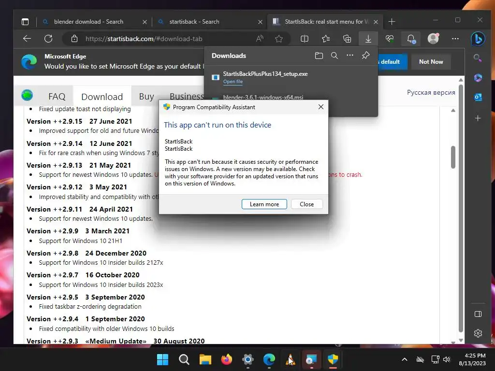495x371 pixels.
Task: Open the Windows Start button
Action: pos(162,359)
